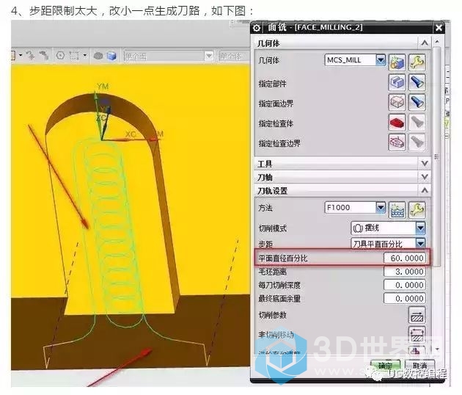Open Non Cutting Moves (非切削移动) icon
462x395 pixels.
[x=417, y=335]
